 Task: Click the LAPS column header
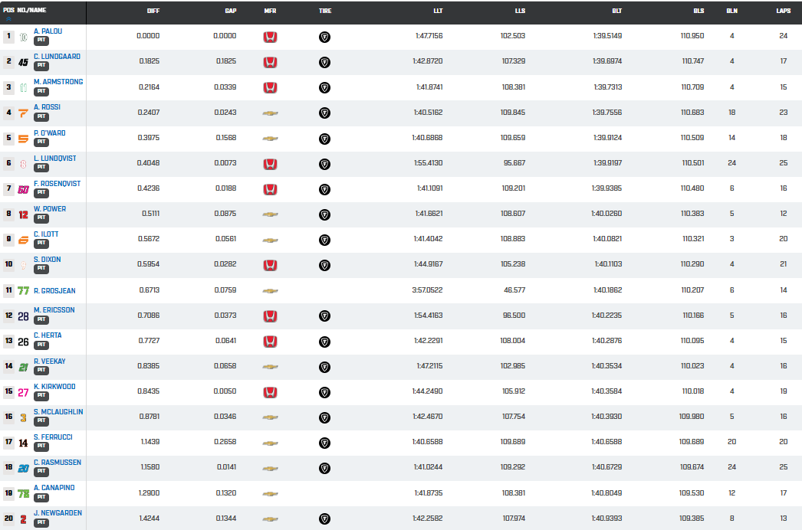coord(783,11)
